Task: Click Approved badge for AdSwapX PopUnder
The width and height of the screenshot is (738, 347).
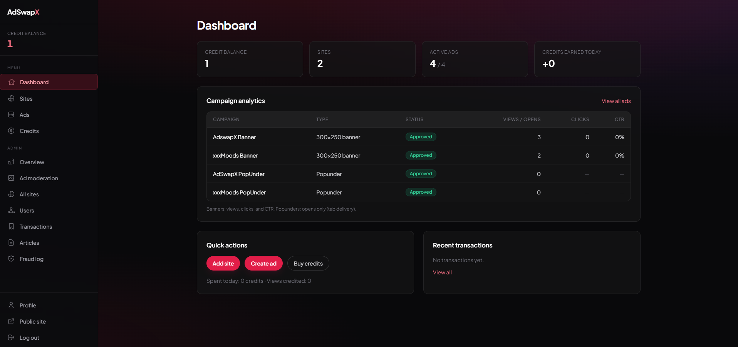Action: tap(421, 174)
